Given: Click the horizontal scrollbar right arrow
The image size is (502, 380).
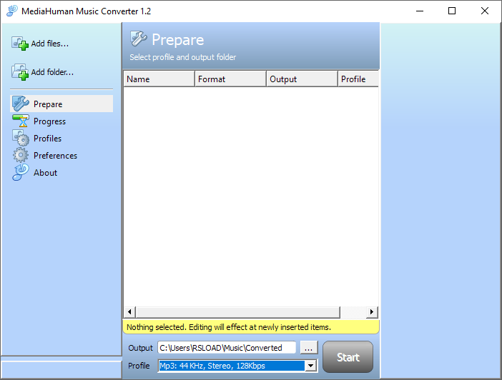Looking at the screenshot, I should click(372, 311).
